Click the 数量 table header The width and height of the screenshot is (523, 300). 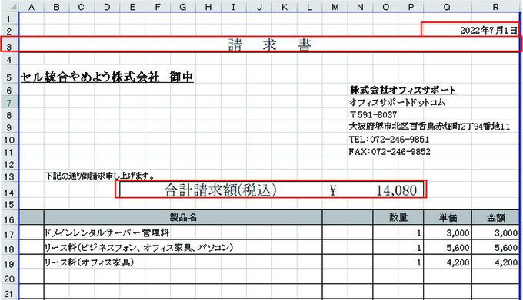(x=398, y=217)
